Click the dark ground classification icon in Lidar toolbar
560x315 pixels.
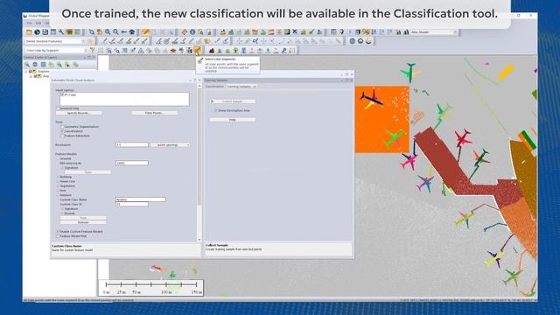pyautogui.click(x=212, y=51)
